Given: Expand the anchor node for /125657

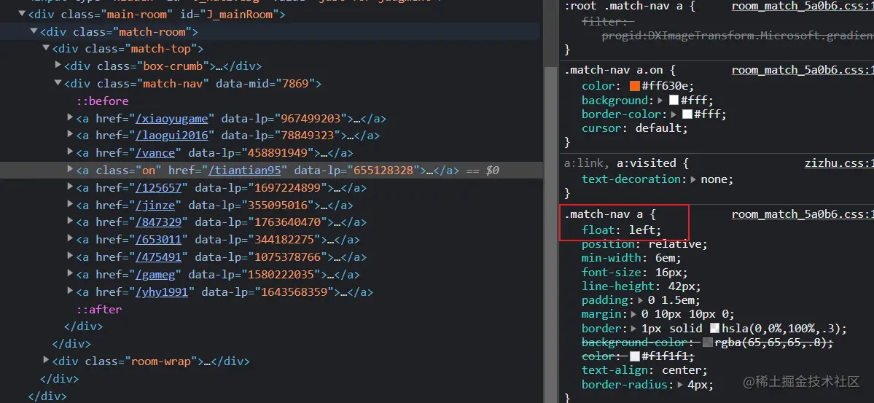Looking at the screenshot, I should [x=70, y=187].
